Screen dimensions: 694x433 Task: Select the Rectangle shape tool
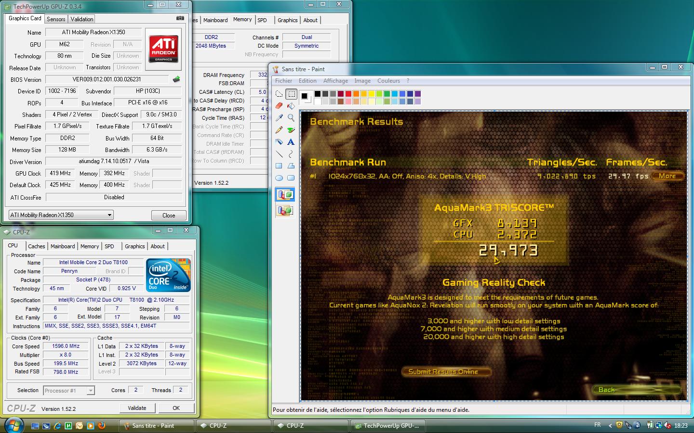(x=279, y=166)
